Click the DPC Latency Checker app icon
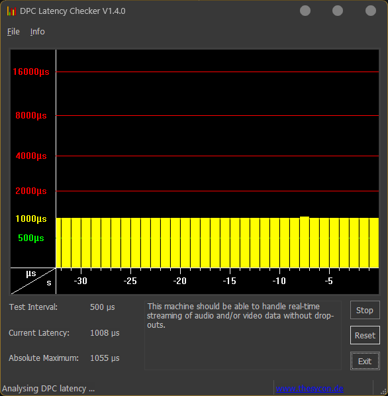This screenshot has width=388, height=396. point(12,11)
